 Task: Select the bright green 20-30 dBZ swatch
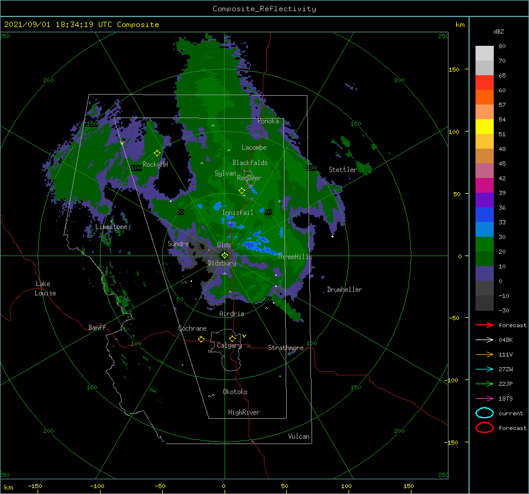484,244
